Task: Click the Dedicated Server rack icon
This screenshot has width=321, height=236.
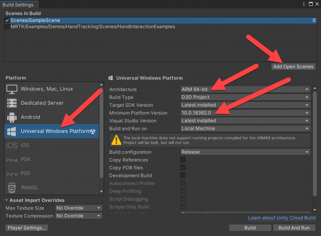Action: [12, 103]
